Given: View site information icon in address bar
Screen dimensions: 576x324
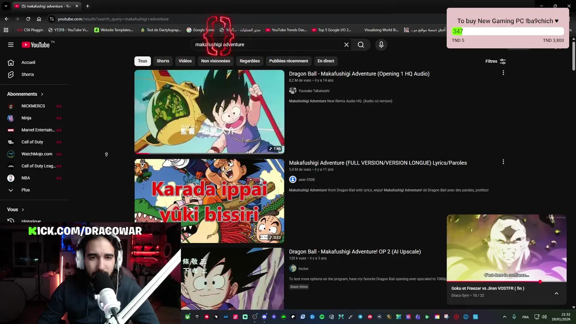Looking at the screenshot, I should pyautogui.click(x=52, y=19).
